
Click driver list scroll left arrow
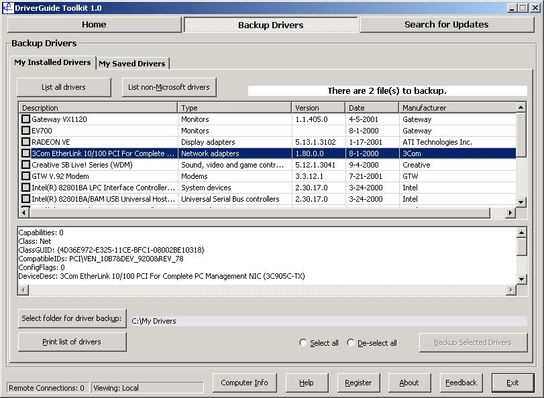[23, 212]
